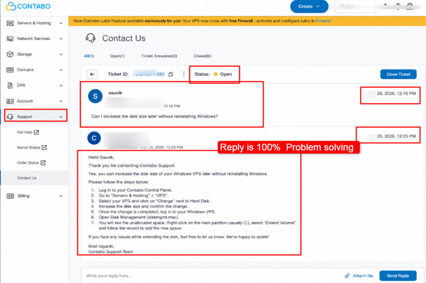Click the 'Hello Sauvik,' greeting line

[x=102, y=157]
